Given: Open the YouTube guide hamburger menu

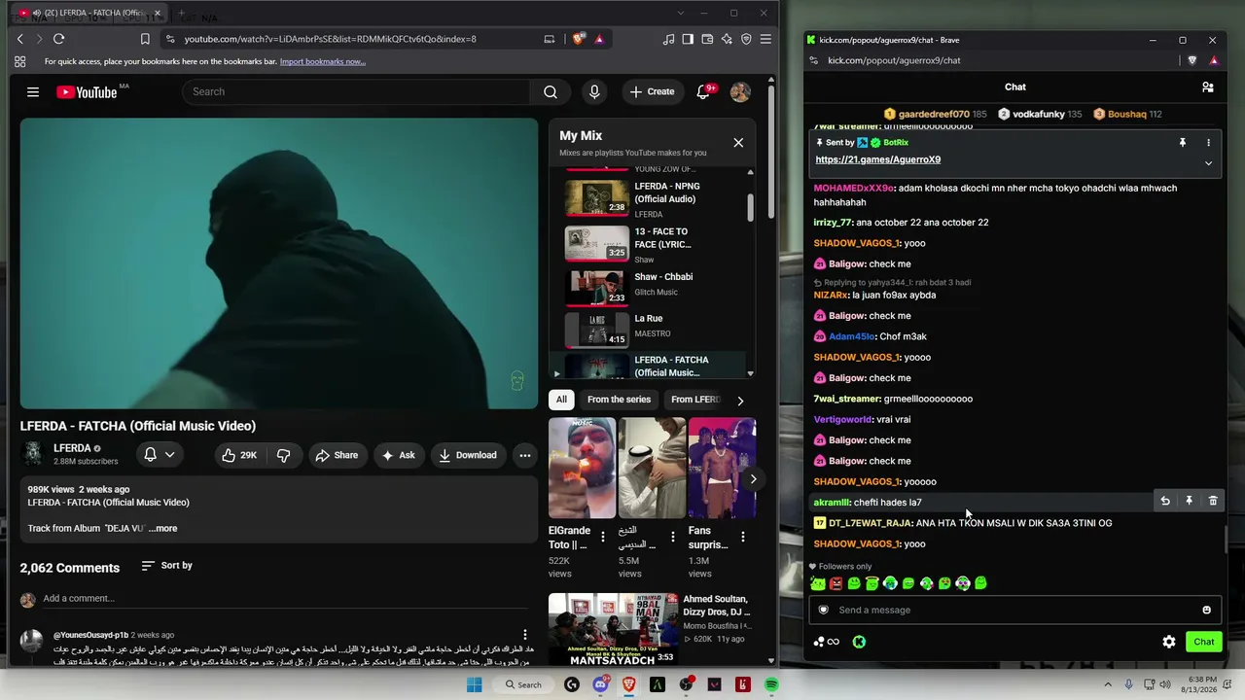Looking at the screenshot, I should pyautogui.click(x=33, y=91).
